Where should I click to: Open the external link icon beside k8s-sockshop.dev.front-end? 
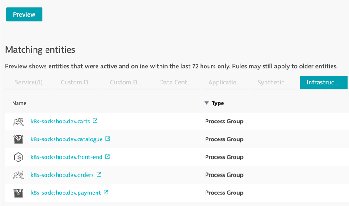coord(108,156)
